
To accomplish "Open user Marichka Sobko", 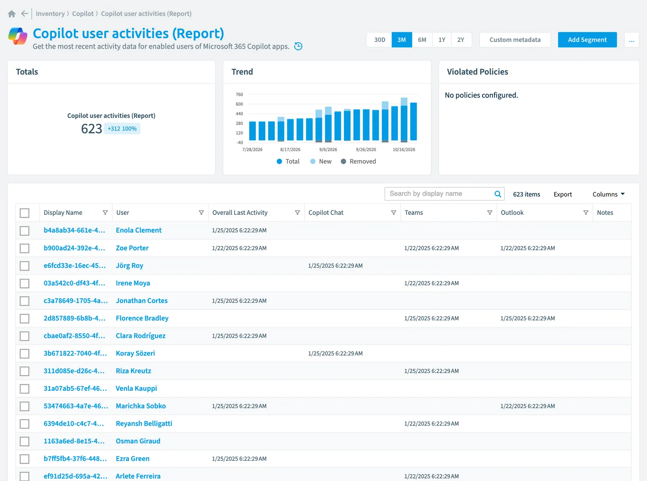I will (141, 406).
